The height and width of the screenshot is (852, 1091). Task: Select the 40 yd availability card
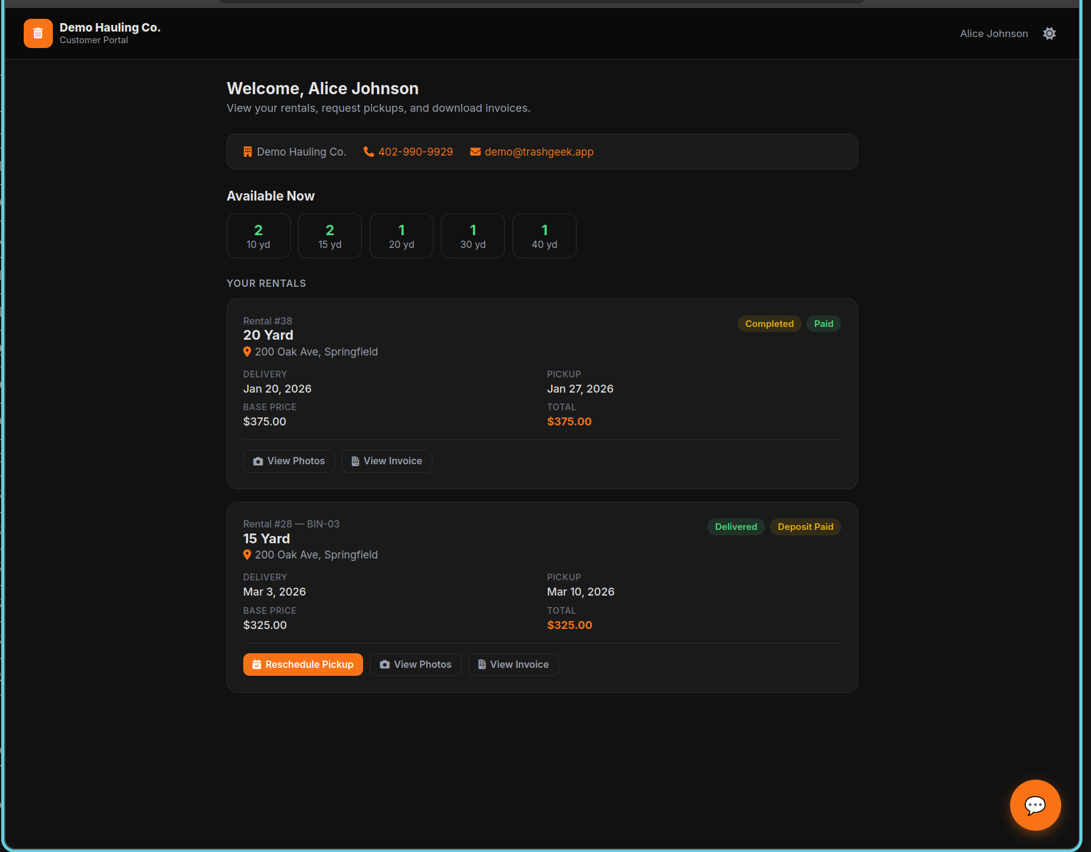click(x=544, y=236)
